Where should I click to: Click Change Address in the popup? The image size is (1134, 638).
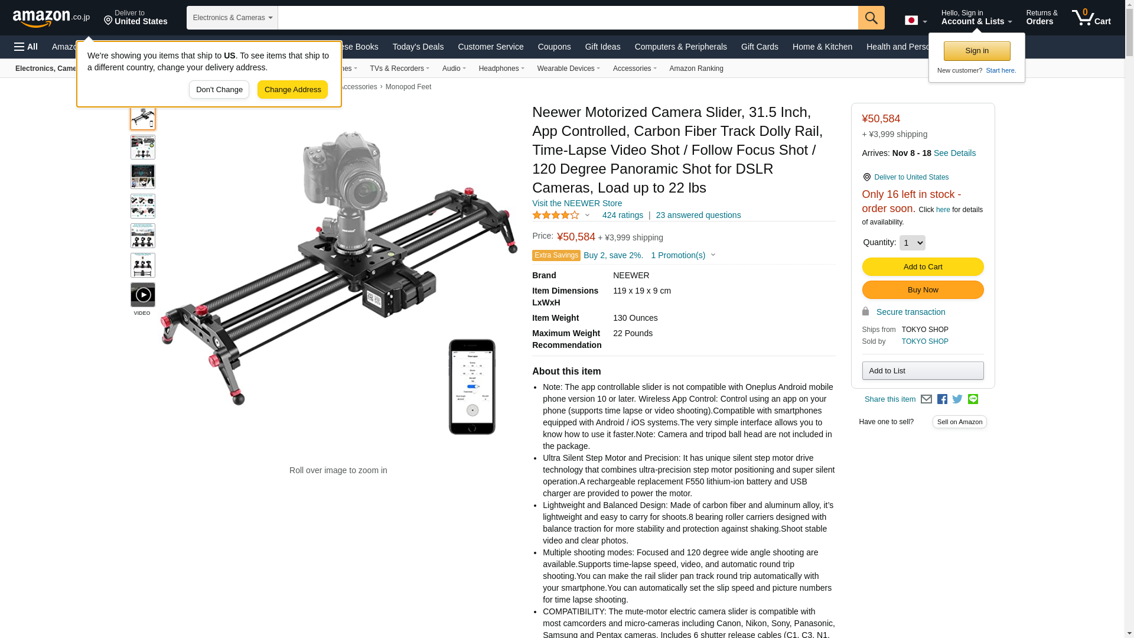point(292,90)
